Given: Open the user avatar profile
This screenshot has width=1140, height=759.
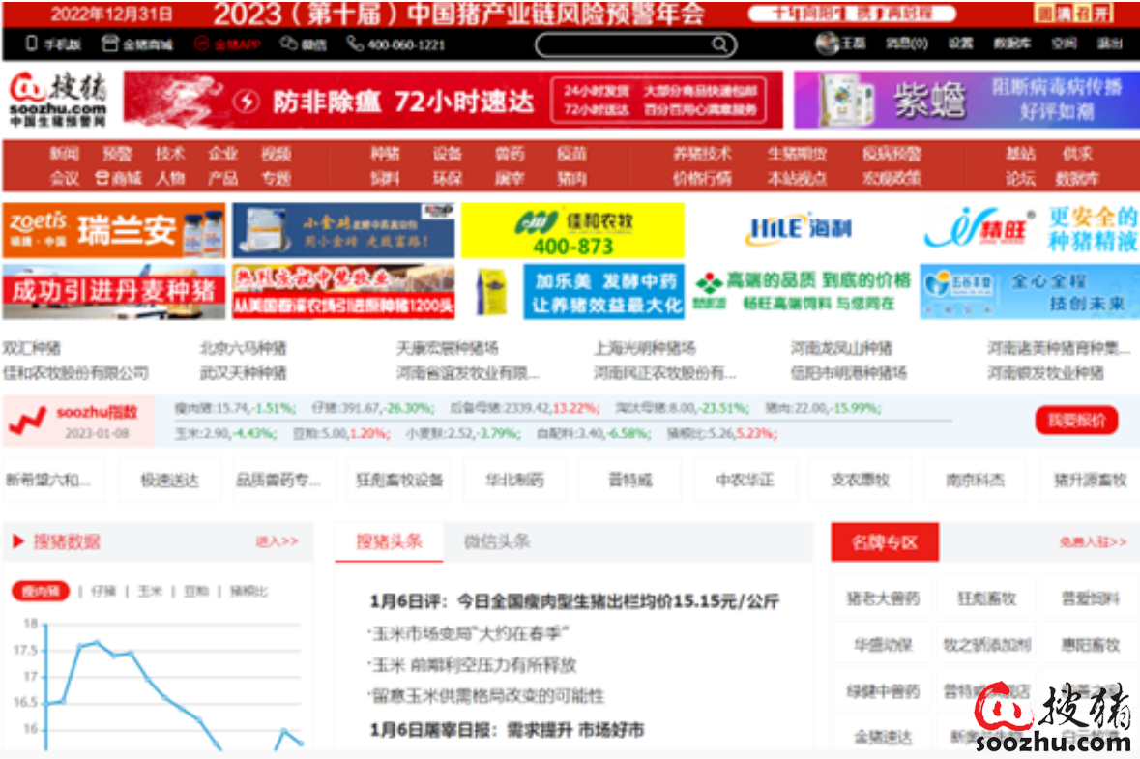Looking at the screenshot, I should 827,44.
